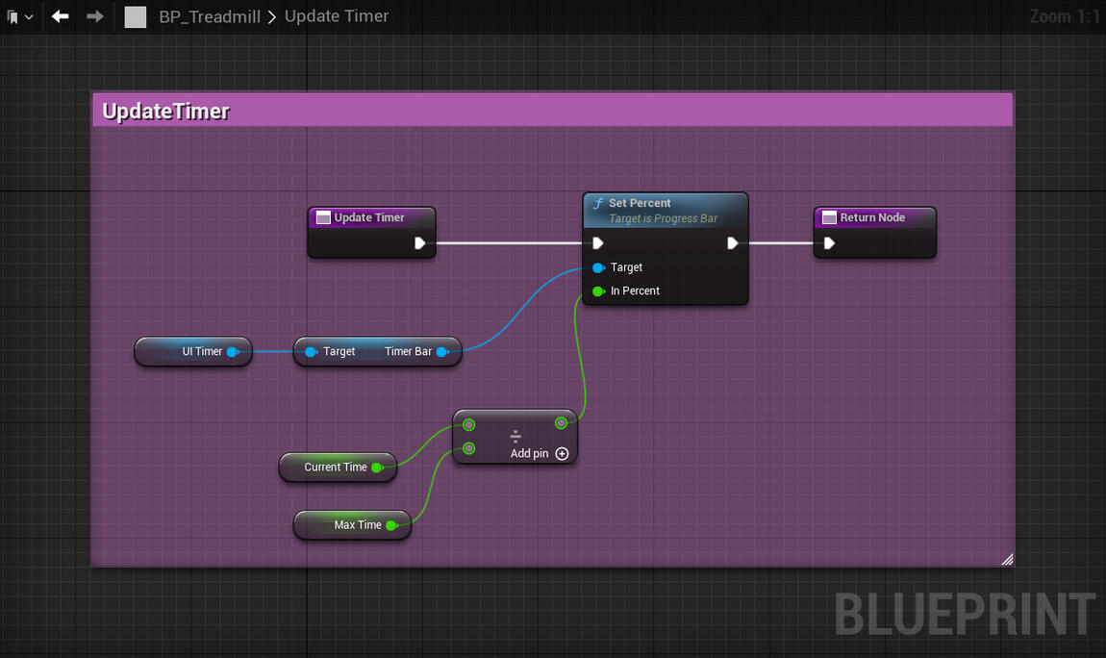1106x658 pixels.
Task: Click the Update Timer execution output pin
Action: (x=420, y=243)
